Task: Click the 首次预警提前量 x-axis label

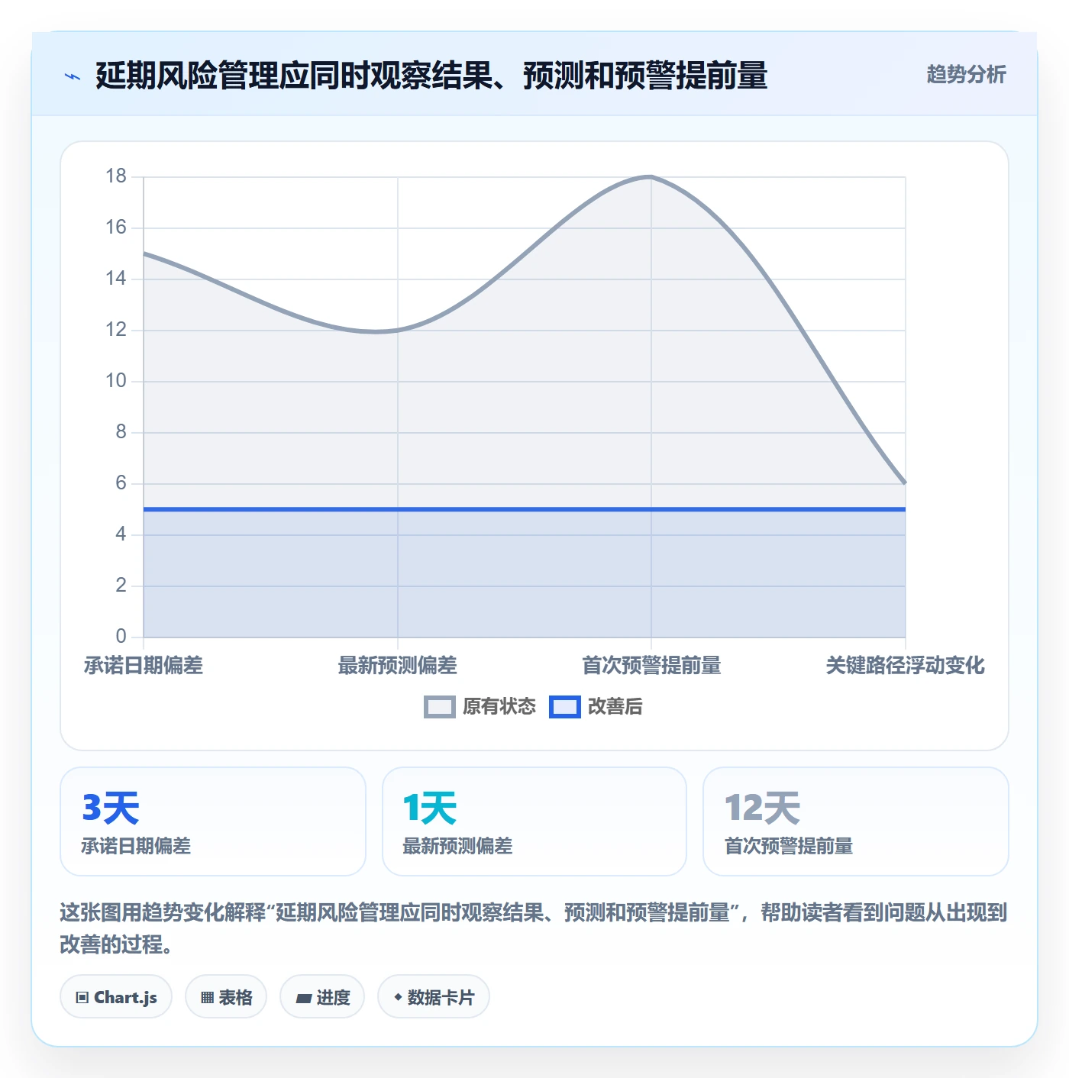Action: pyautogui.click(x=651, y=666)
